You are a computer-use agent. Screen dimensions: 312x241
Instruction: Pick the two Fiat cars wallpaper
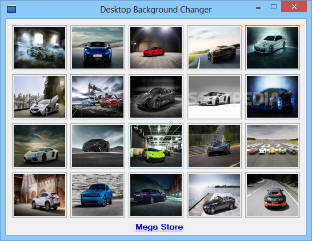click(98, 97)
